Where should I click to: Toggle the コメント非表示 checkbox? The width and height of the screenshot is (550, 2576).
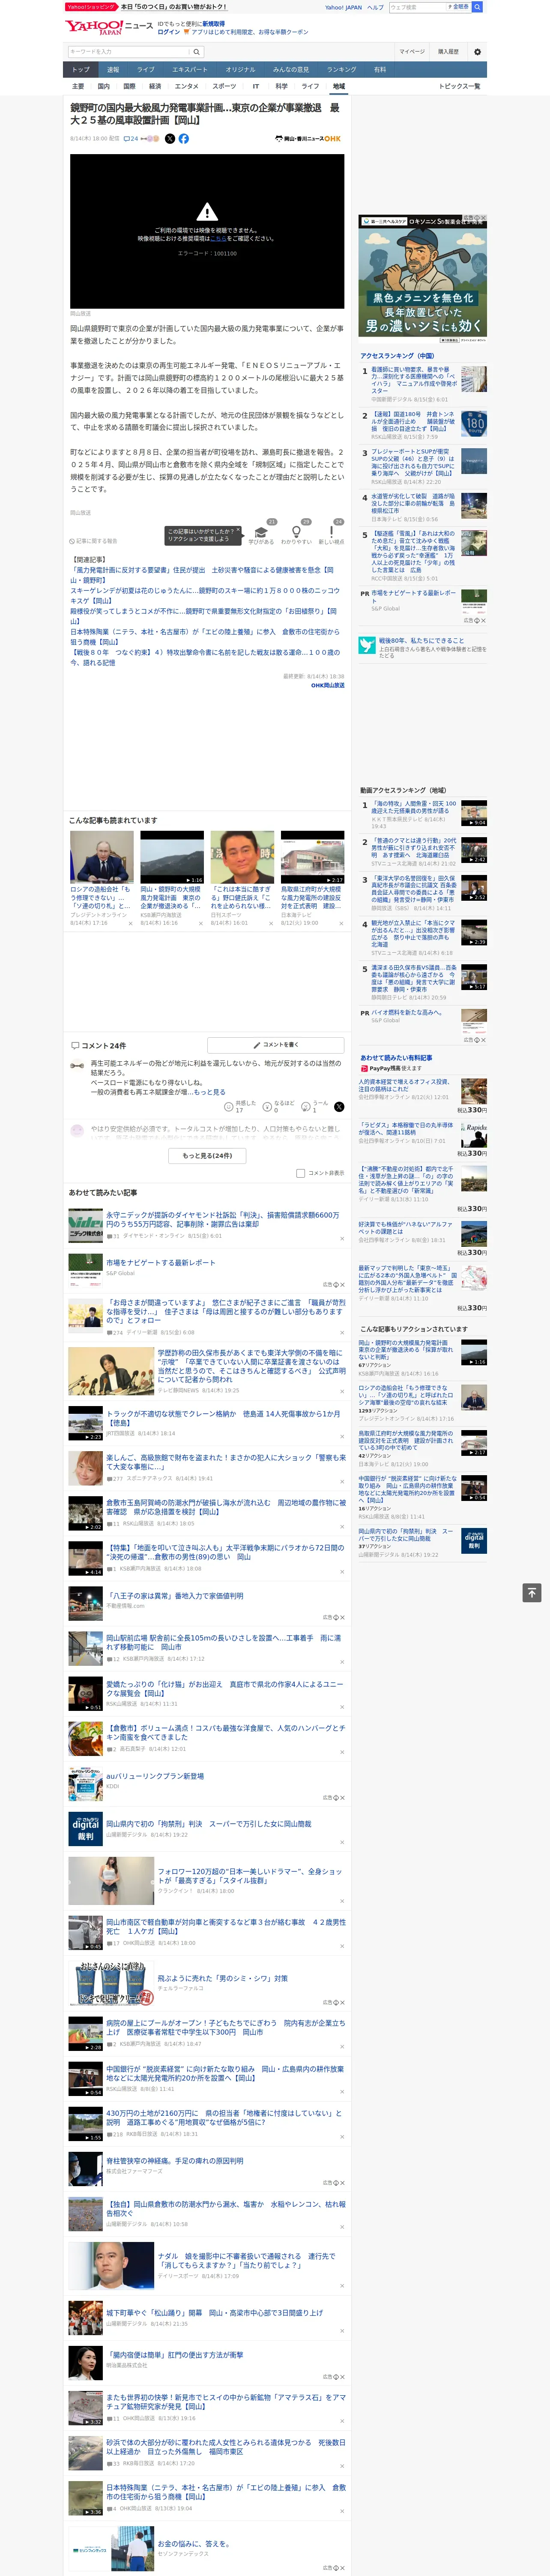point(300,1173)
